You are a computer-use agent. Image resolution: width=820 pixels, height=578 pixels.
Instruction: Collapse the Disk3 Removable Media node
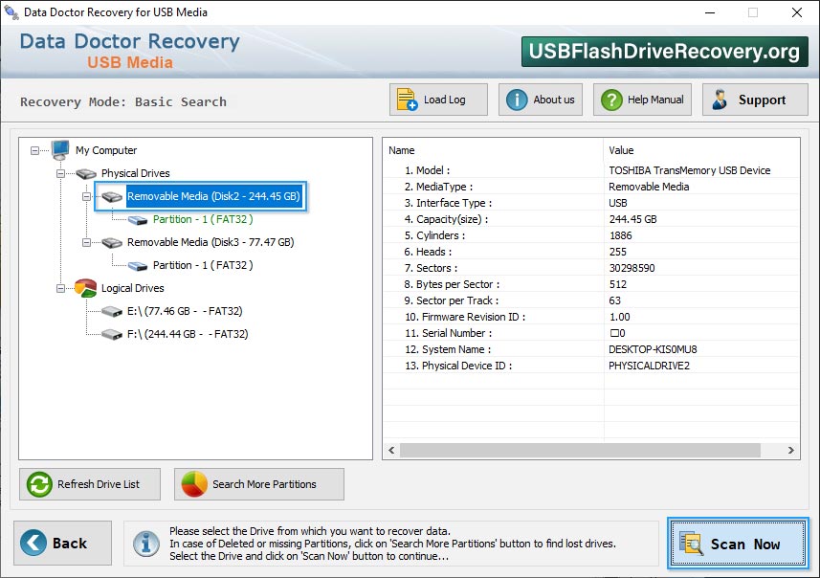(86, 243)
